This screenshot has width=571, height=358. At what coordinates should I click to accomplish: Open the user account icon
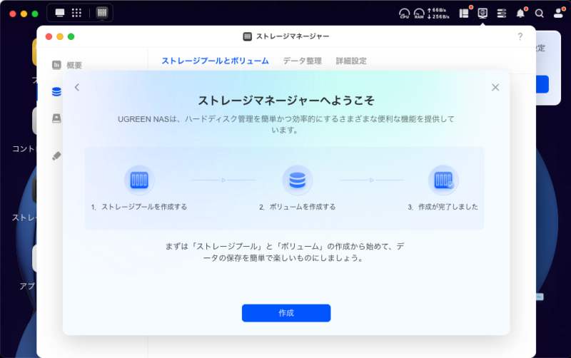tap(557, 13)
